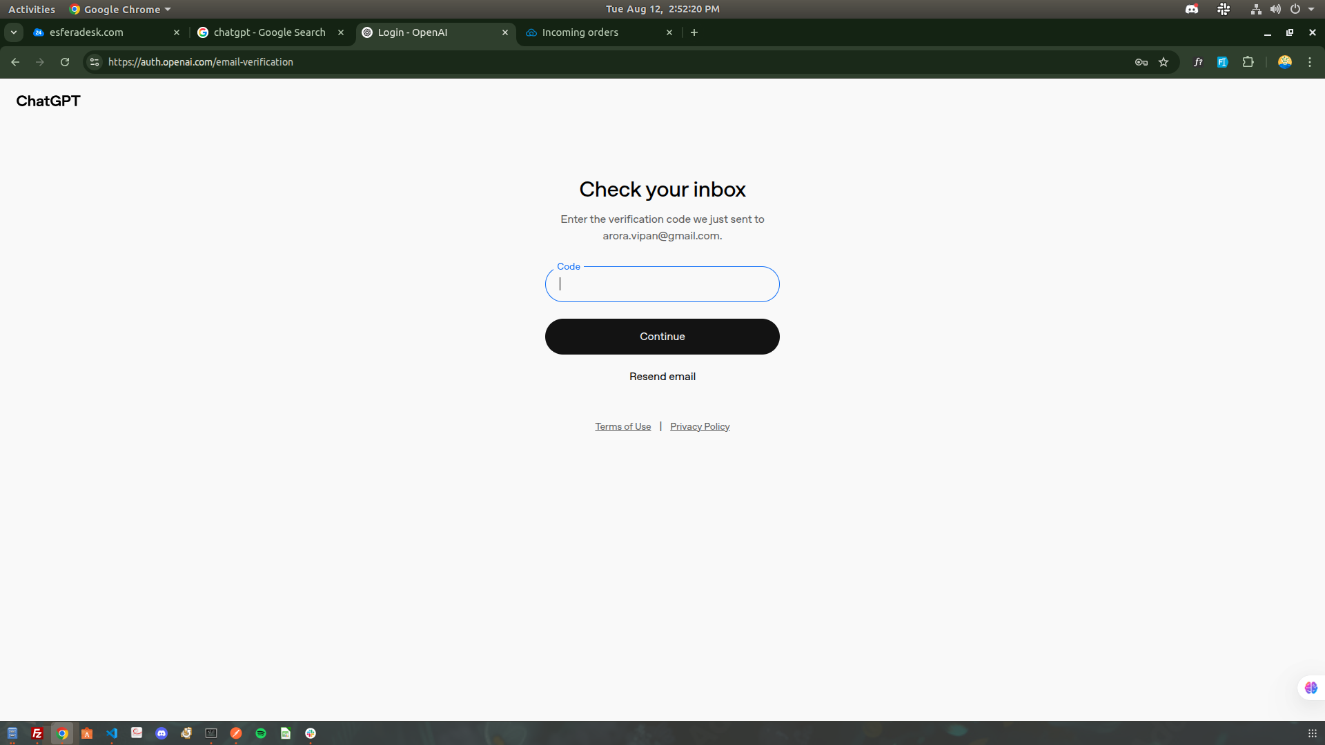Open the Privacy Policy link
1325x745 pixels.
click(x=699, y=427)
